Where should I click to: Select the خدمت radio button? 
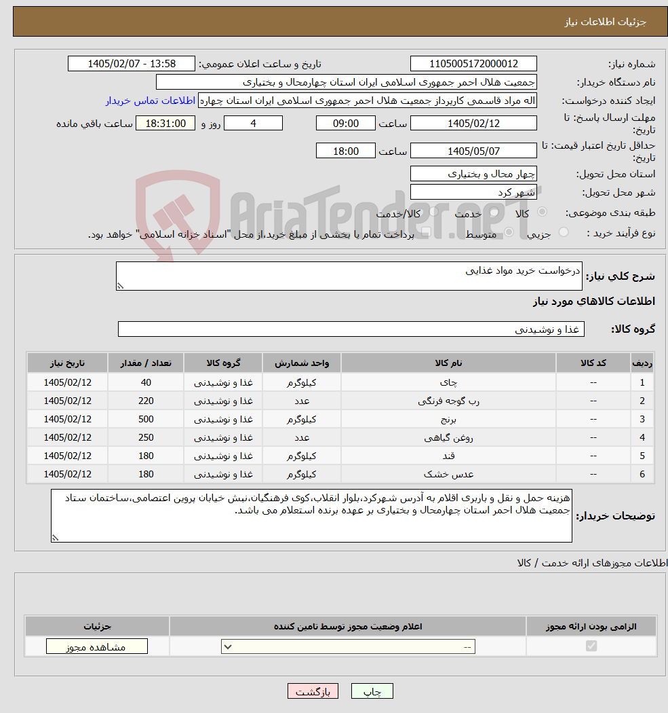pos(494,212)
